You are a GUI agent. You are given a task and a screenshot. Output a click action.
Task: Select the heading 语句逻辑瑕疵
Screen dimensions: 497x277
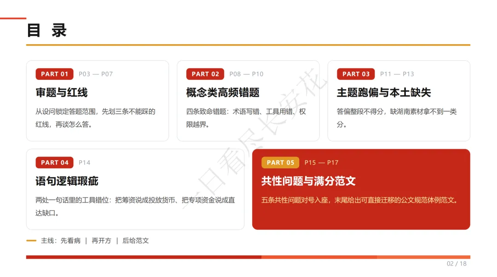pos(67,181)
